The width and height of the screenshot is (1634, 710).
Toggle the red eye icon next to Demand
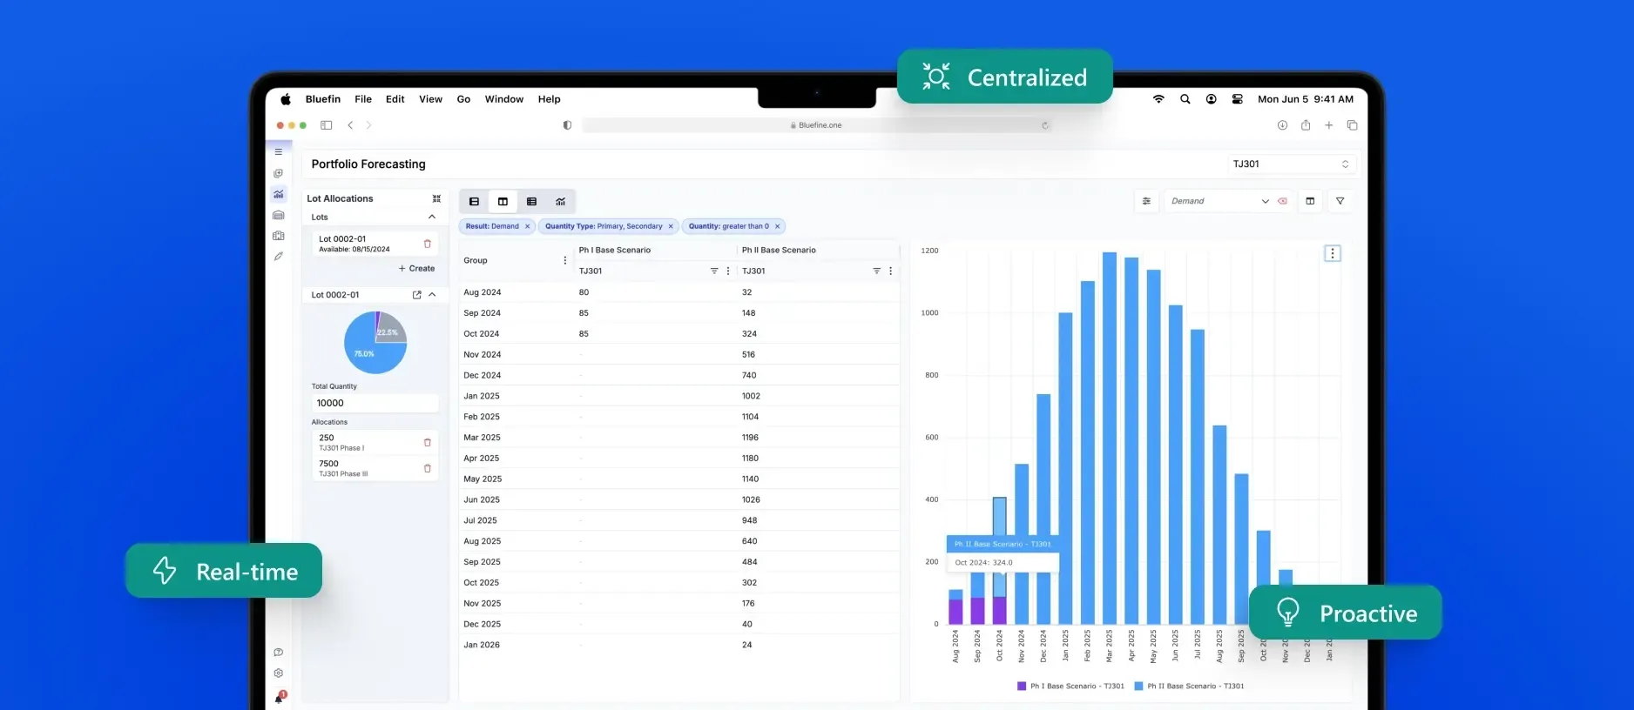1282,201
